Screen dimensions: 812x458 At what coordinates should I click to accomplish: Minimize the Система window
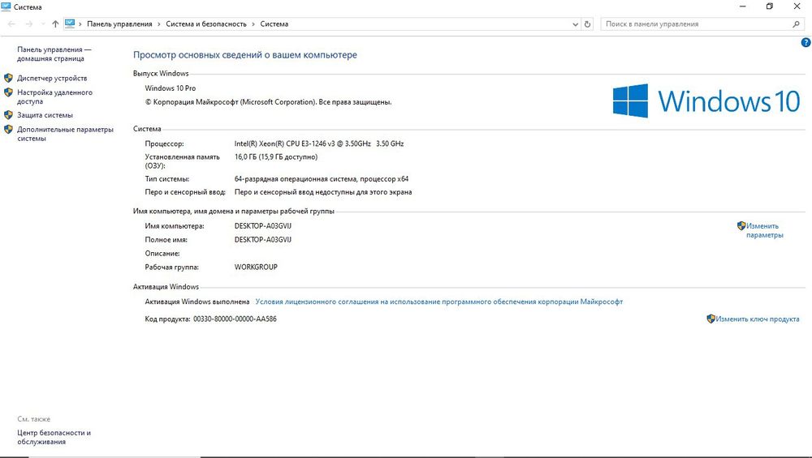(743, 6)
